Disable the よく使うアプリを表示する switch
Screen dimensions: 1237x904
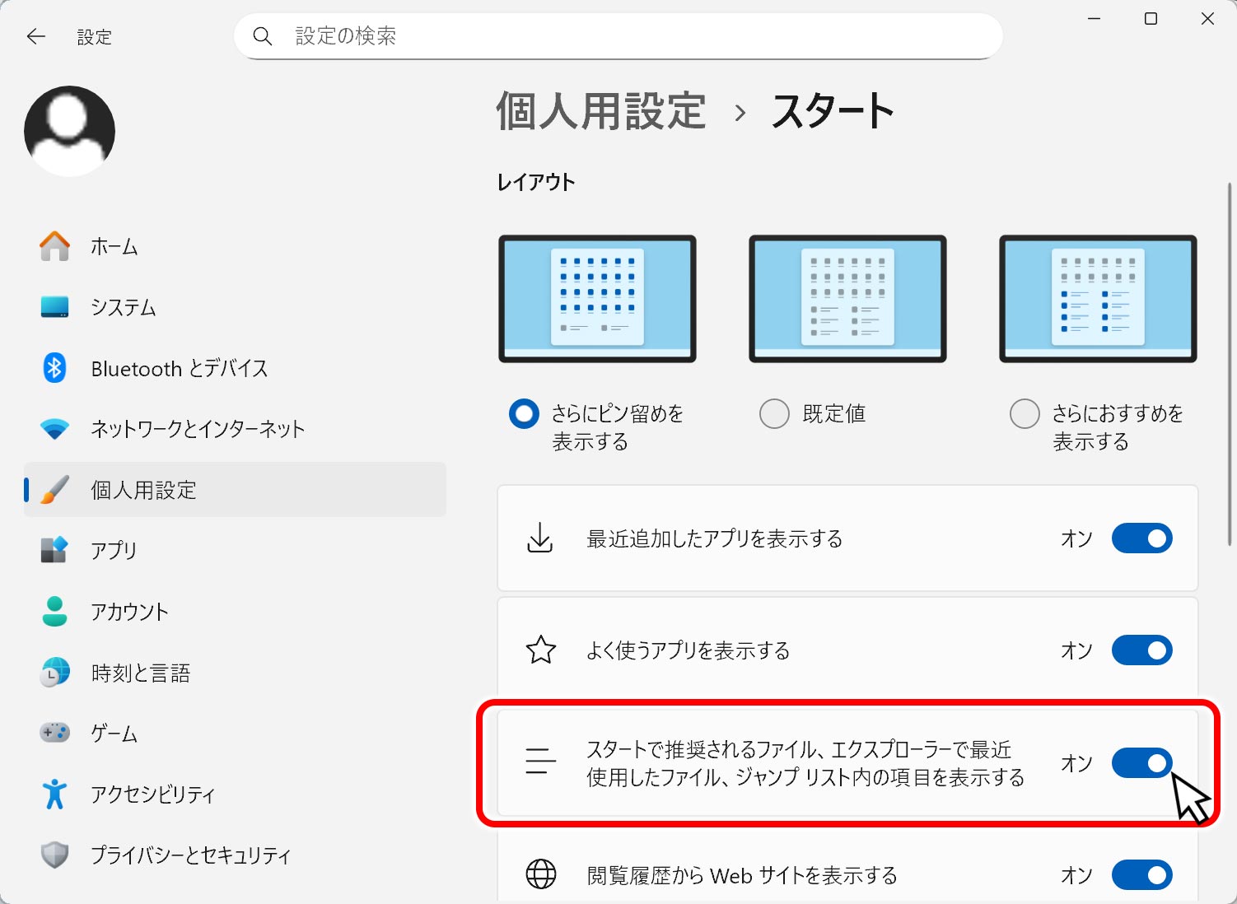tap(1141, 650)
